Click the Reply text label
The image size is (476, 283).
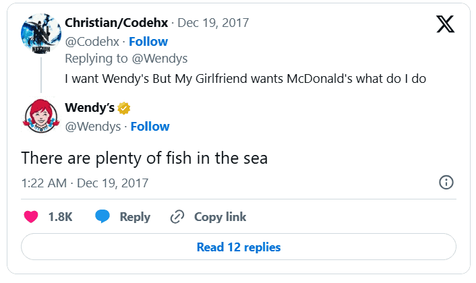pos(135,217)
